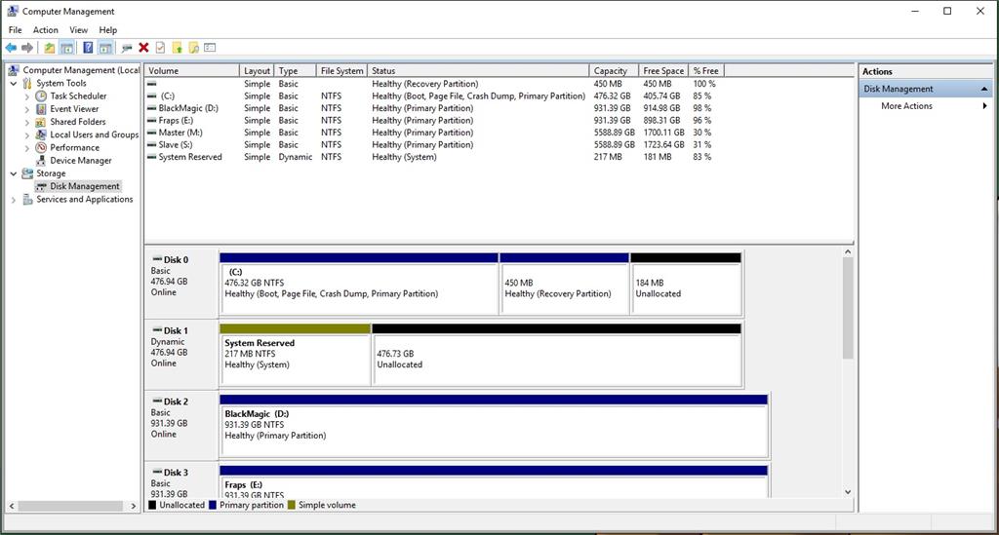Viewport: 999px width, 535px height.
Task: Click the Properties checkmark toolbar icon
Action: tap(160, 47)
